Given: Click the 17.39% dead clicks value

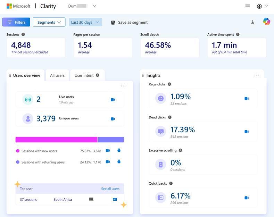Looking at the screenshot, I should [x=183, y=130].
